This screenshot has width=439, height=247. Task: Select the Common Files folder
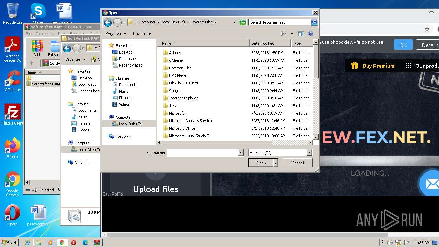(x=180, y=68)
